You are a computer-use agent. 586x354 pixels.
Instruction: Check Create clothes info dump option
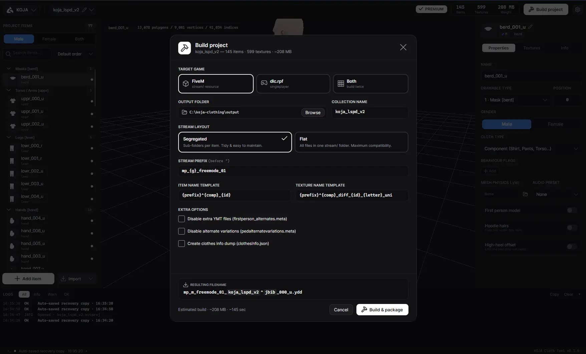coord(182,244)
